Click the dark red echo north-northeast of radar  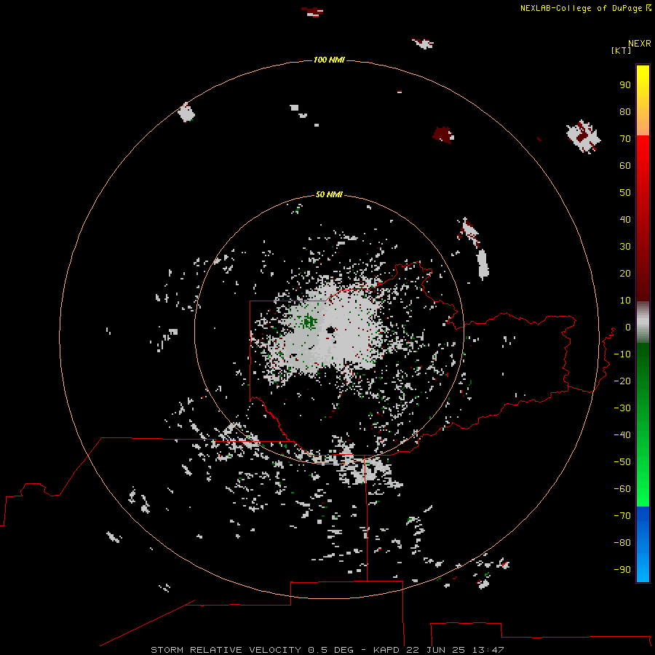(x=442, y=135)
